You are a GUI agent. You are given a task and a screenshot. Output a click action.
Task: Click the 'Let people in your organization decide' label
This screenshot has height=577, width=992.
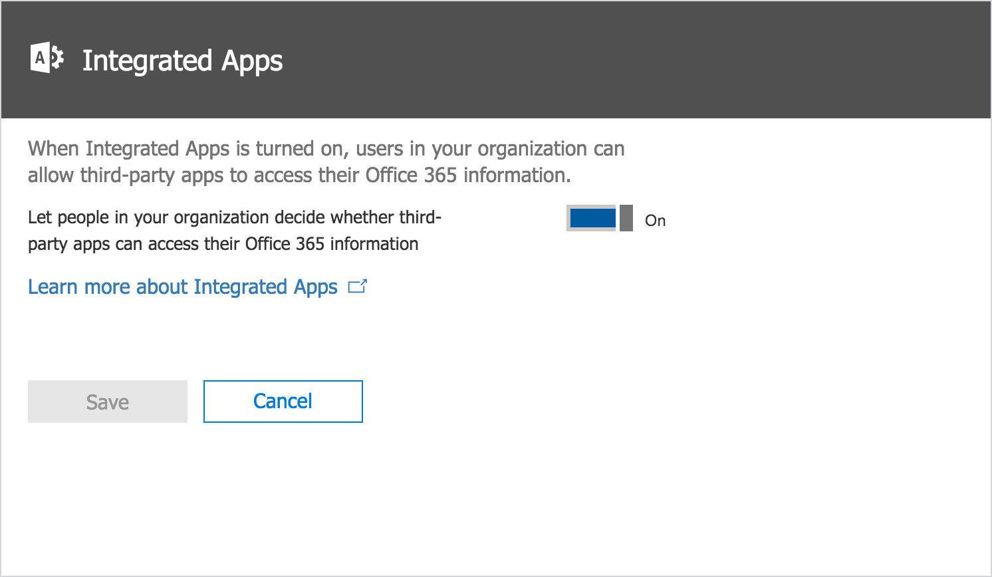click(x=235, y=231)
